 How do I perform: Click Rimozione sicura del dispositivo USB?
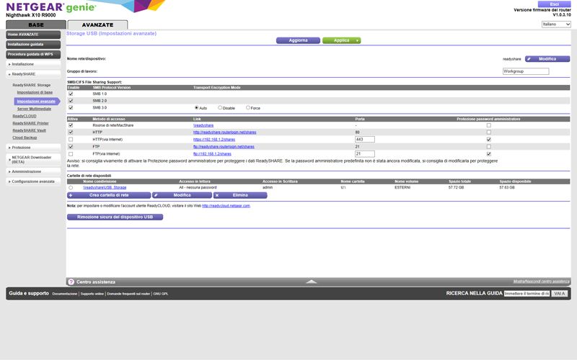click(115, 217)
